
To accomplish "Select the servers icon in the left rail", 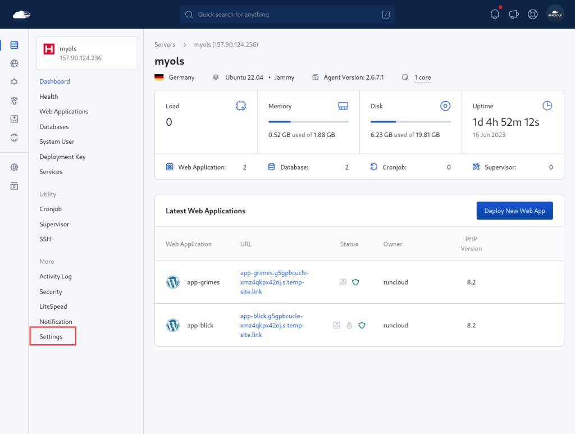I will point(14,45).
